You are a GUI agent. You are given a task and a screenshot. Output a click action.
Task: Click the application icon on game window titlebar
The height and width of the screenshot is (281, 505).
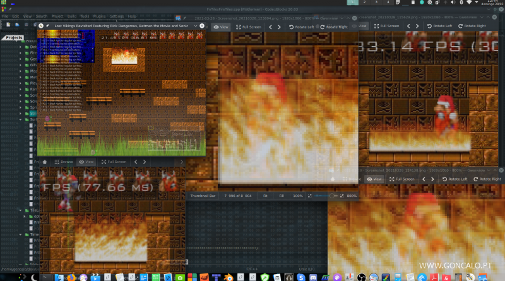[x=41, y=26]
